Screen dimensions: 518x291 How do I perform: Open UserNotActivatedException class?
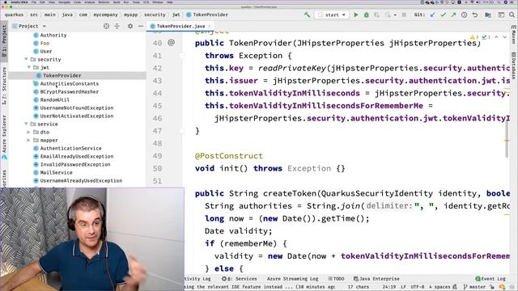77,116
